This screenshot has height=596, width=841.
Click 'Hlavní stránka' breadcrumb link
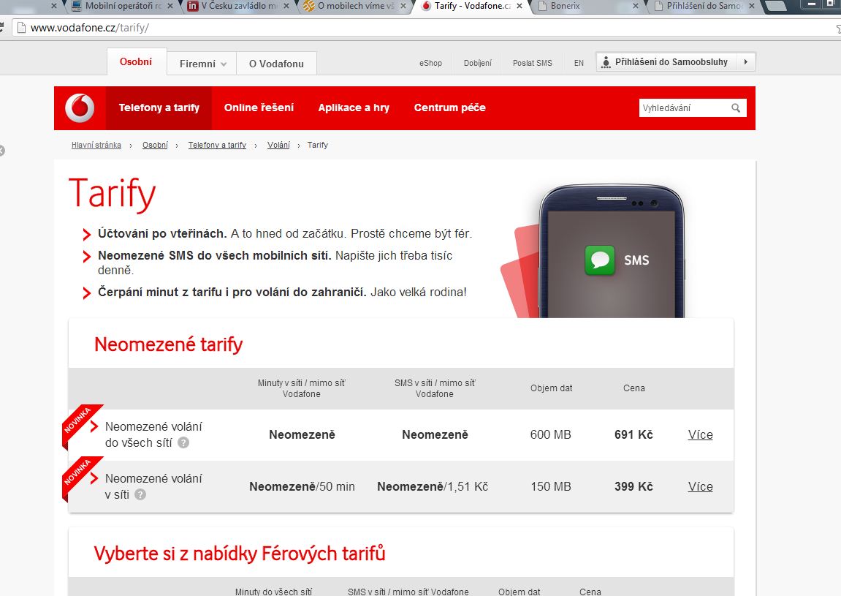coord(96,145)
